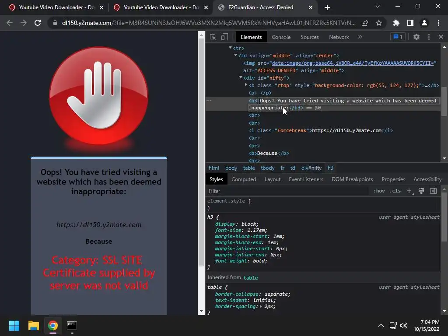Switch to the Console tab

281,37
